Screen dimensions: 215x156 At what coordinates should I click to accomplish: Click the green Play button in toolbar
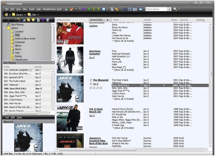click(89, 9)
